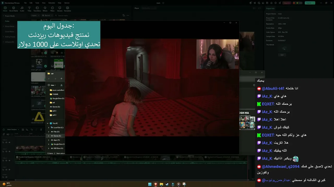Open the Effects tab
Image resolution: width=334 pixels, height=187 pixels.
tap(45, 9)
